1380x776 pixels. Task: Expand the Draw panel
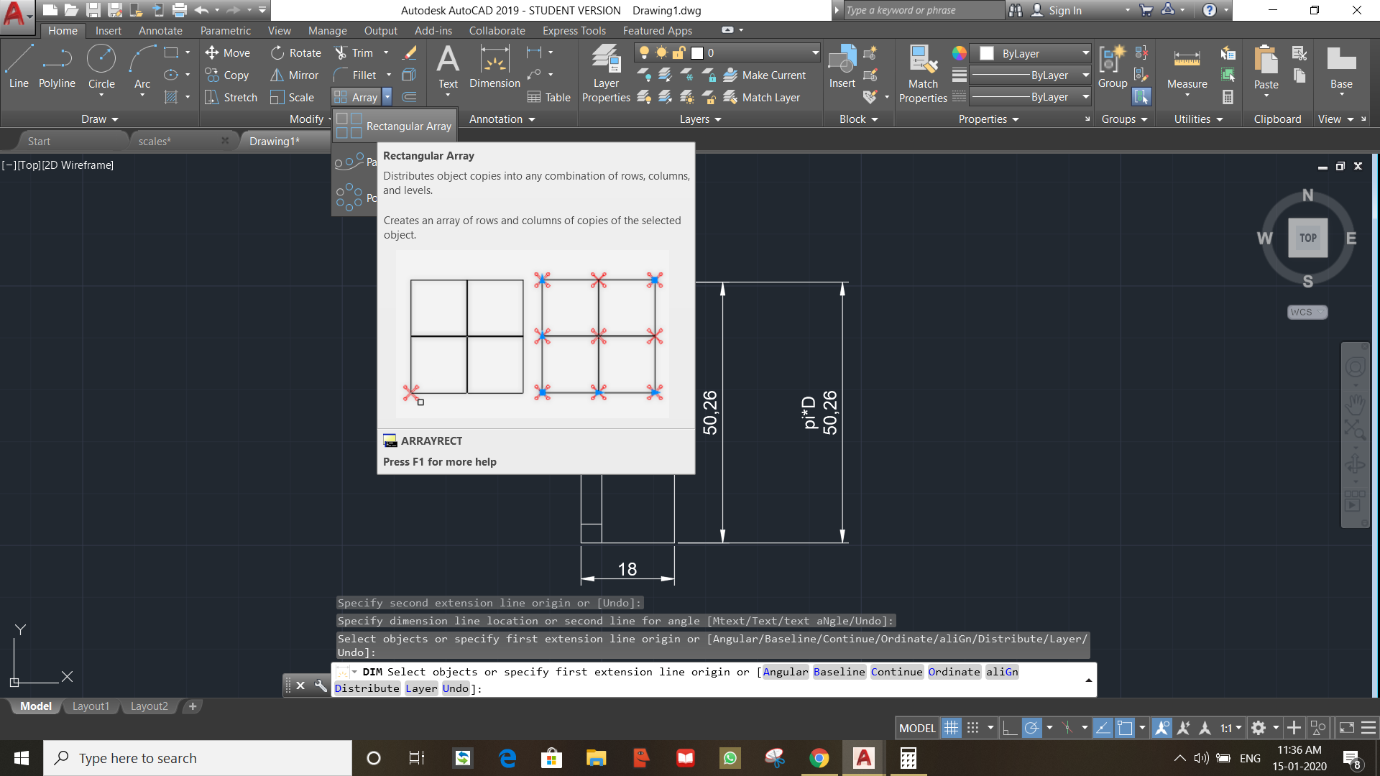click(x=99, y=119)
